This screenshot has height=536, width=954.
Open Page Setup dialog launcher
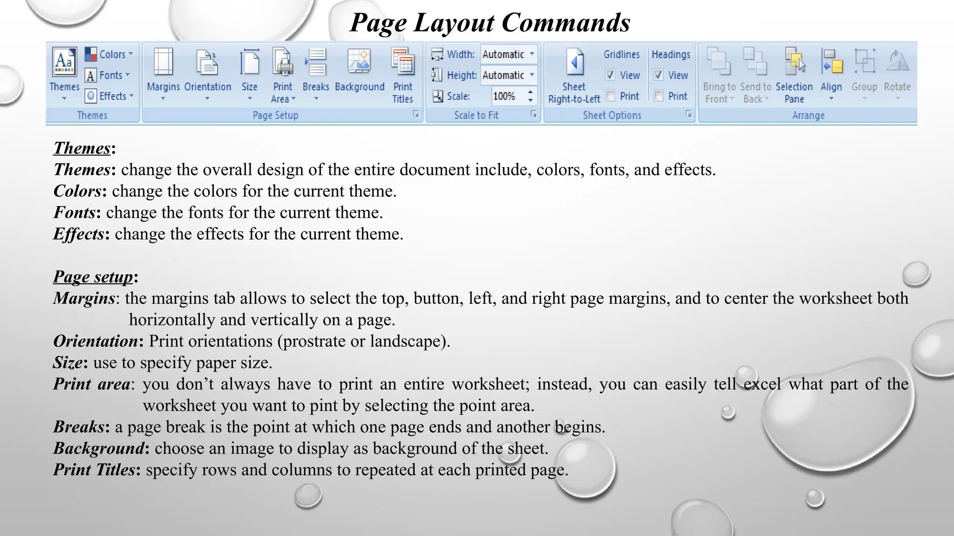tap(416, 114)
